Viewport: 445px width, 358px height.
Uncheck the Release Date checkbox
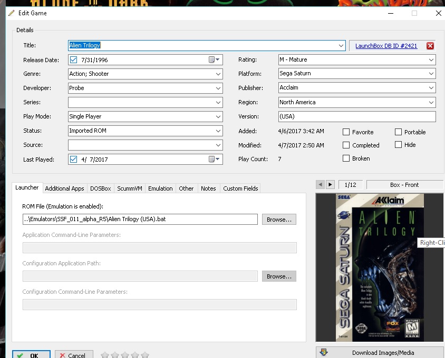pyautogui.click(x=73, y=60)
